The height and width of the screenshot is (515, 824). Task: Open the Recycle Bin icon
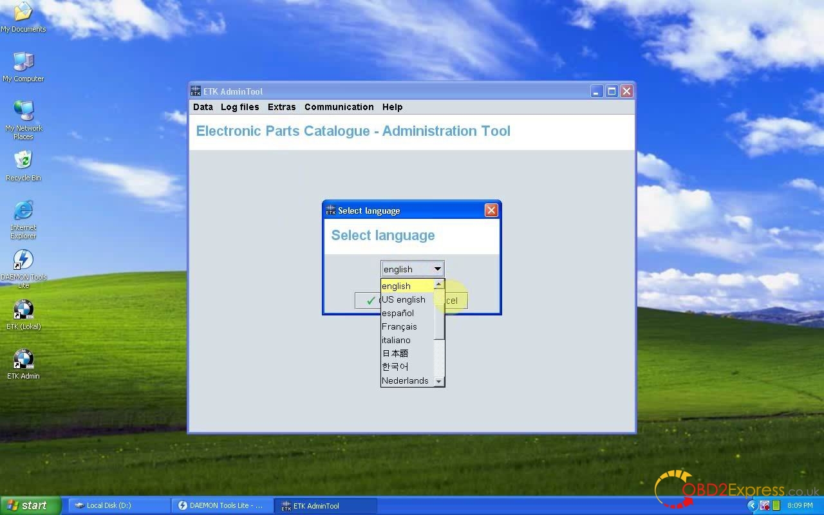click(23, 161)
